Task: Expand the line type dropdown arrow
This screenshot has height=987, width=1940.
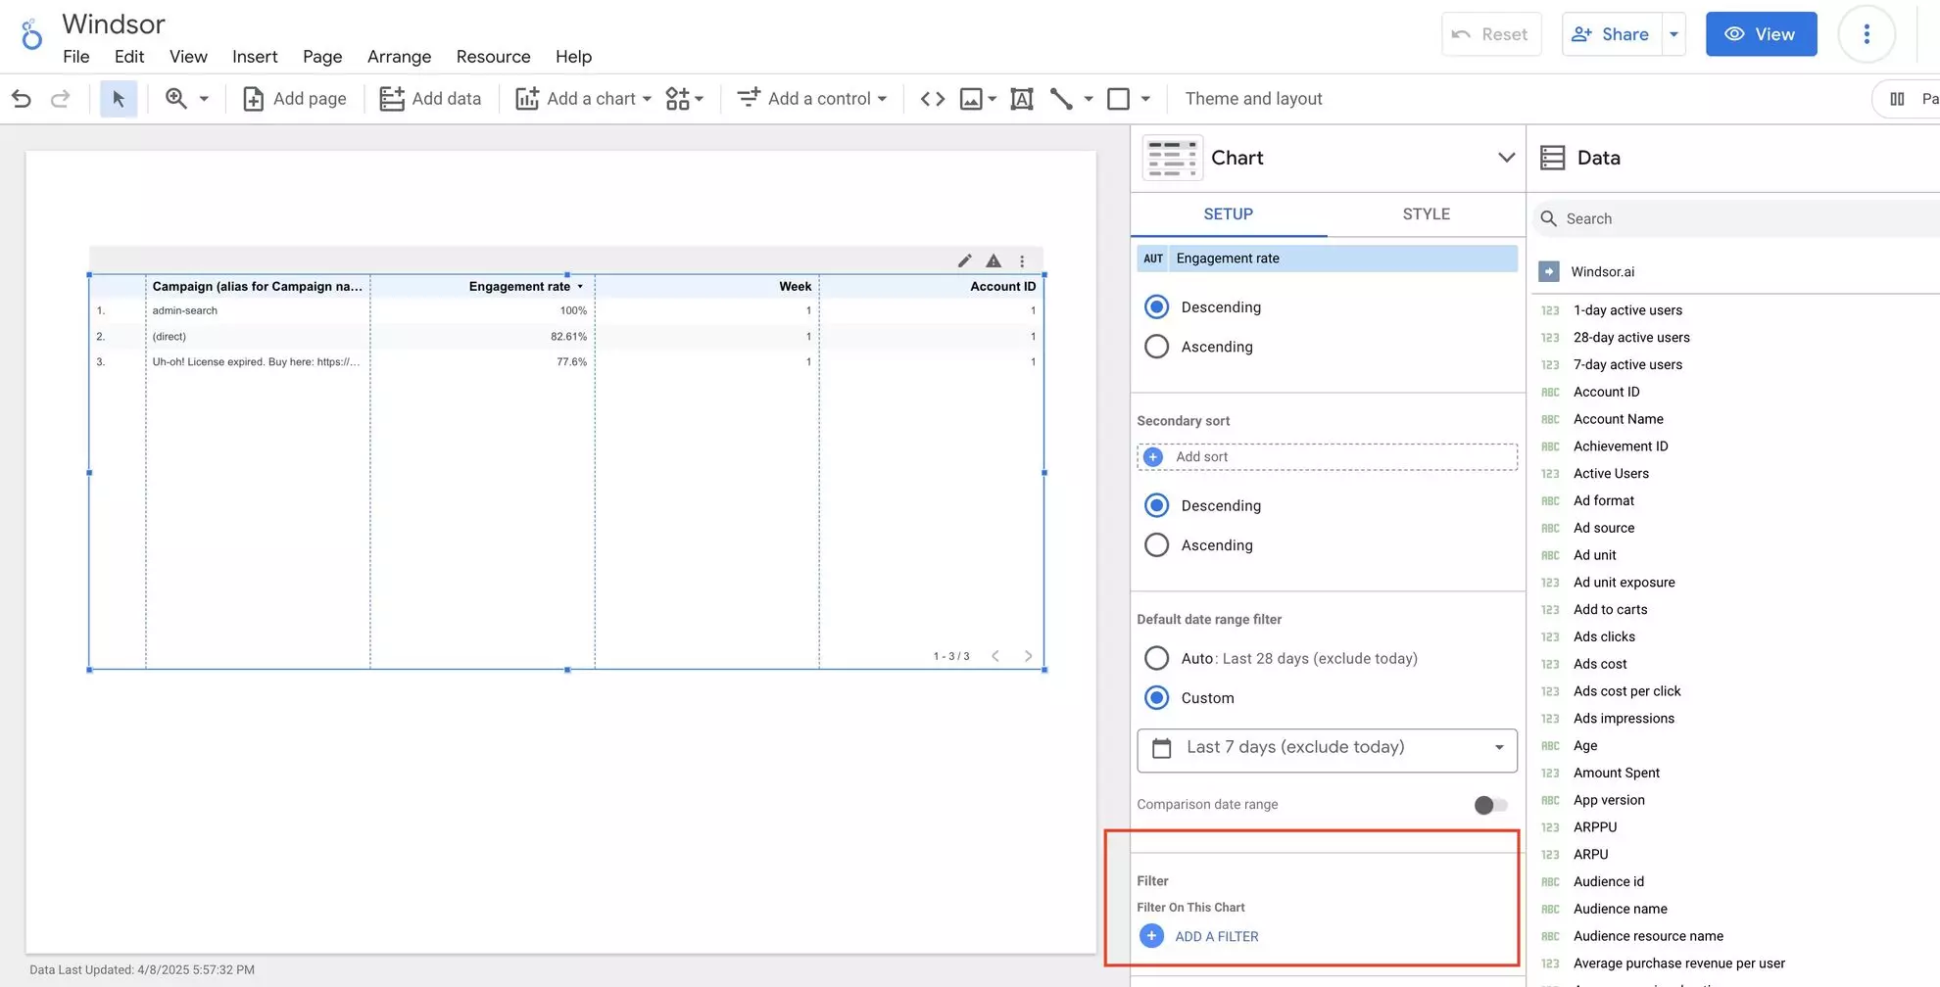Action: coord(1089,99)
